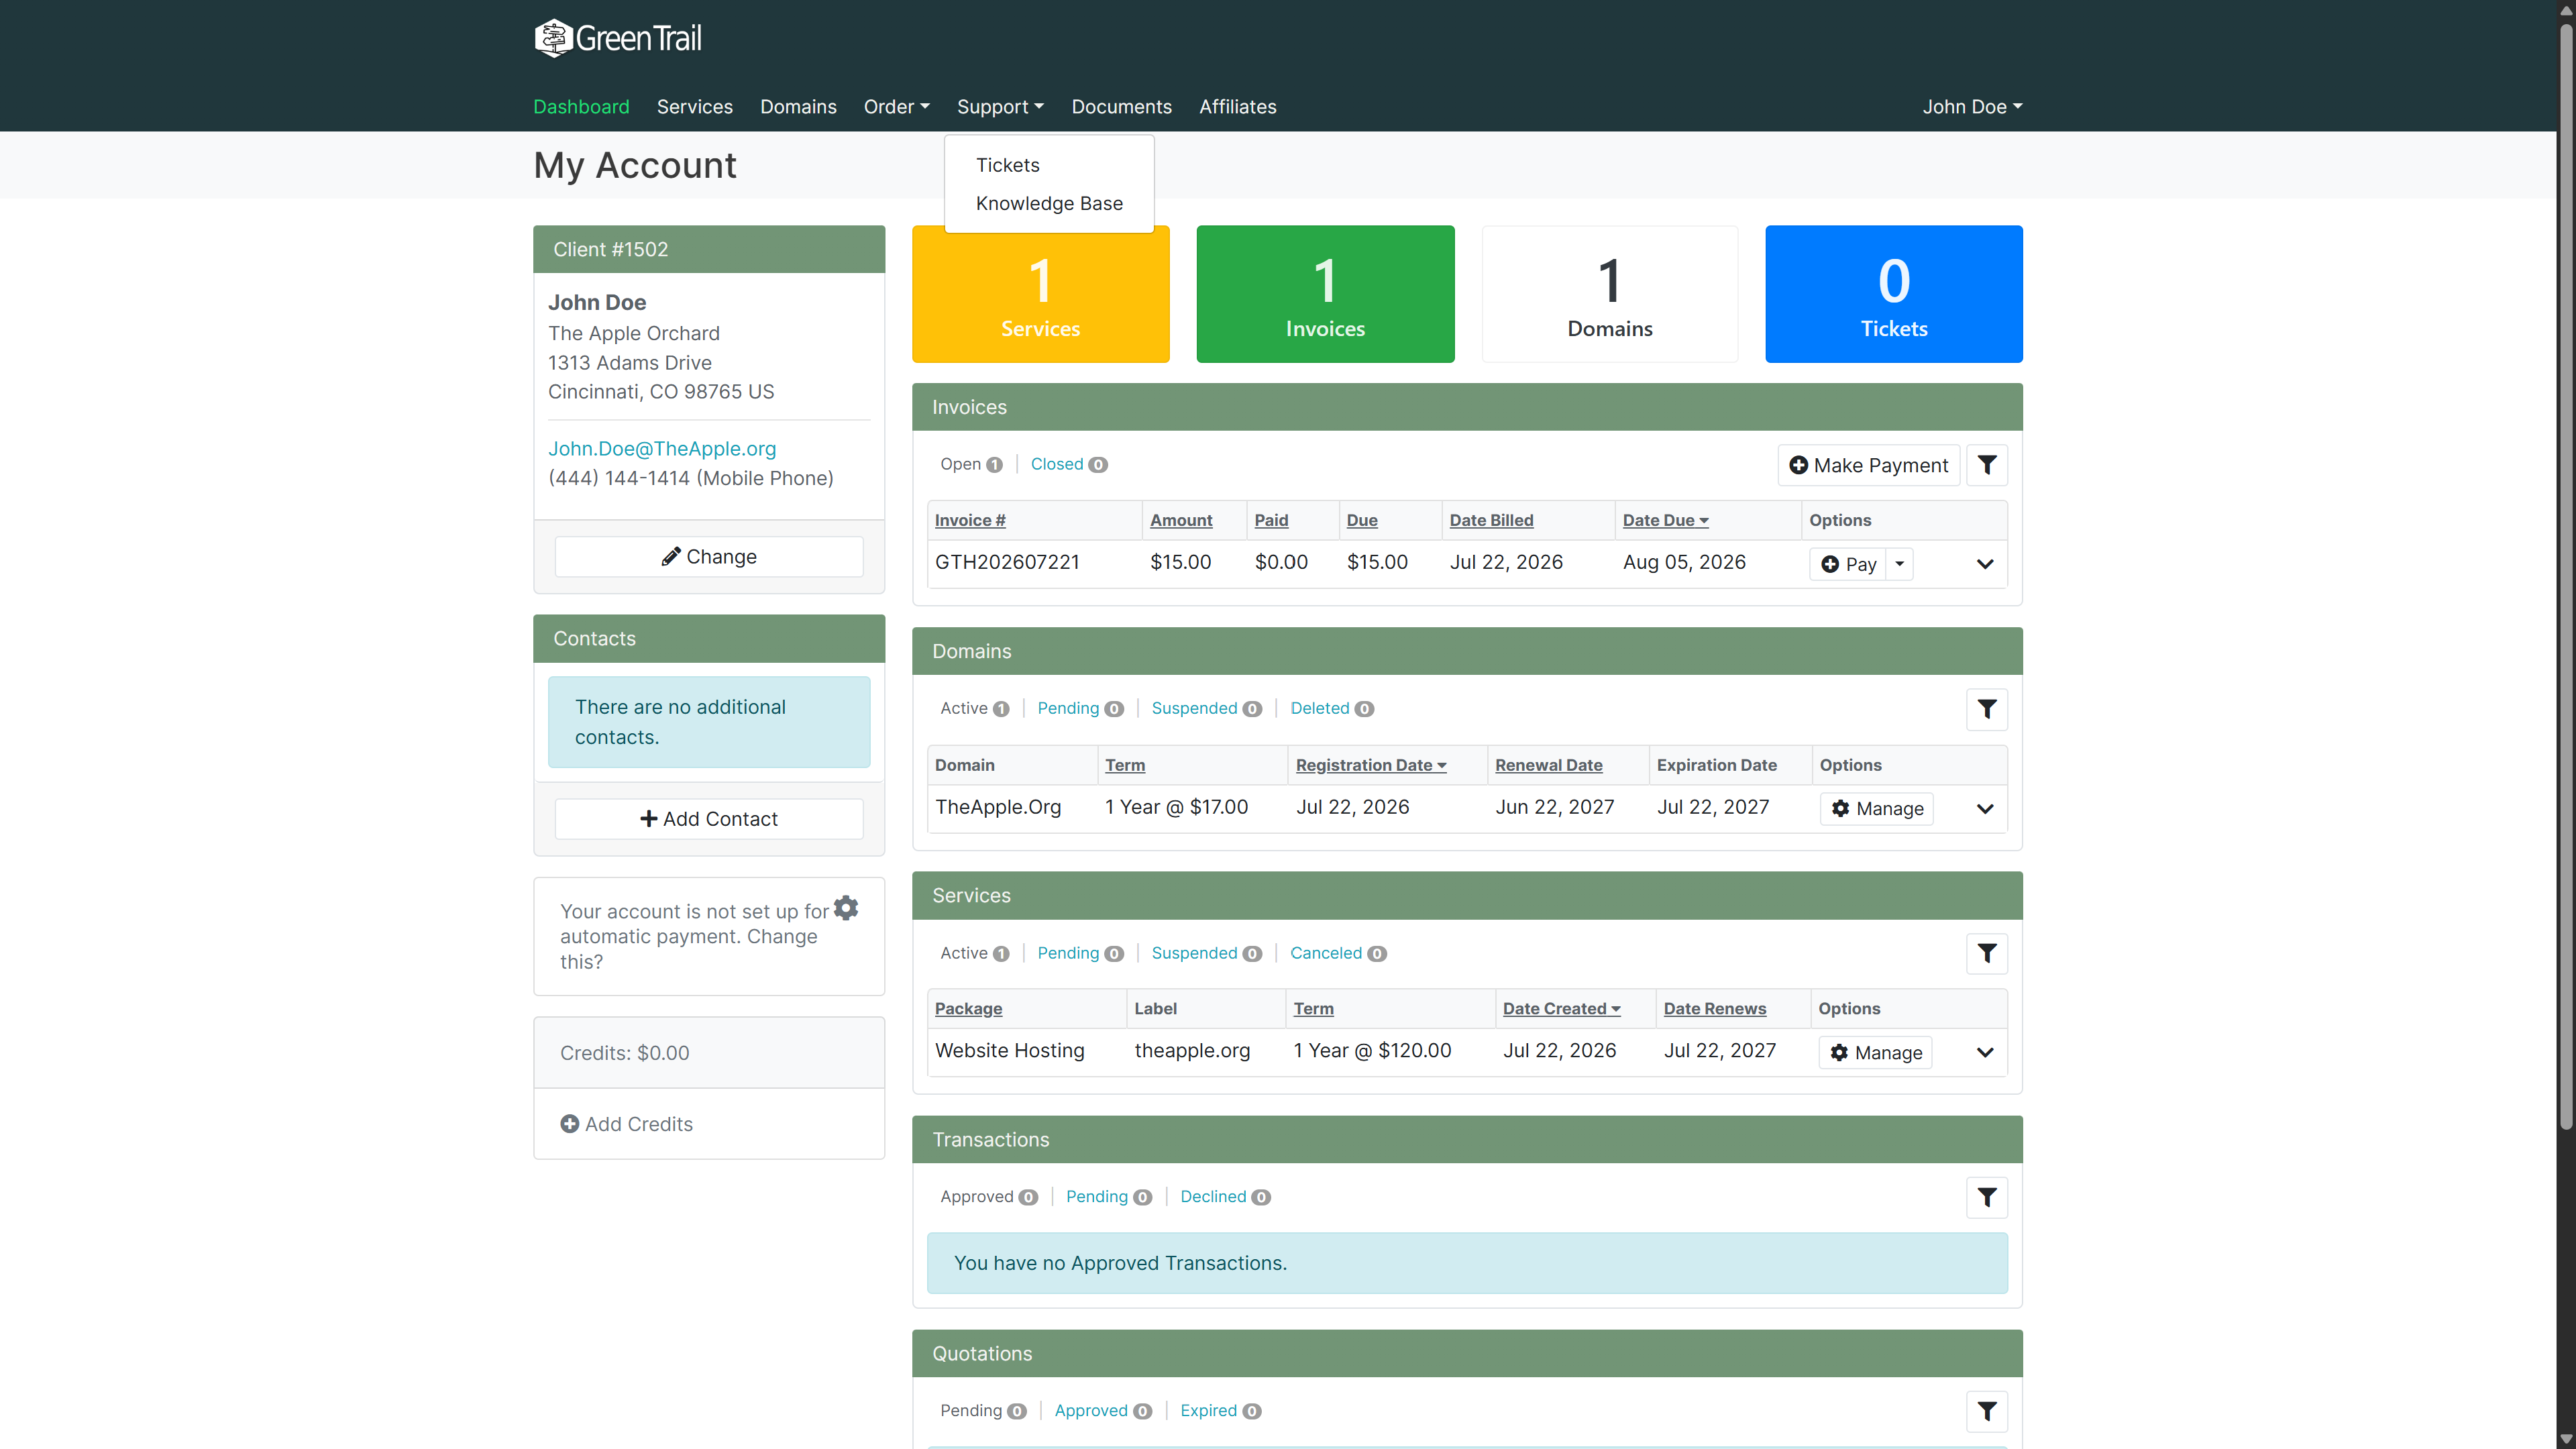Toggle the Support dropdown menu
Image resolution: width=2576 pixels, height=1449 pixels.
click(x=1000, y=107)
